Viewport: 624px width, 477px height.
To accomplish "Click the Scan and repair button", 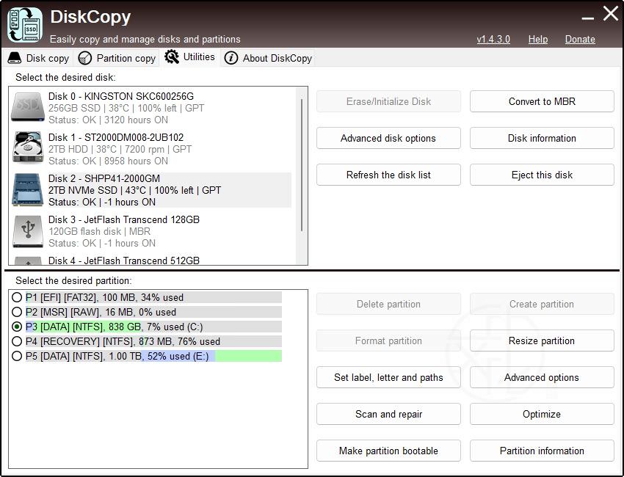I will click(x=388, y=414).
